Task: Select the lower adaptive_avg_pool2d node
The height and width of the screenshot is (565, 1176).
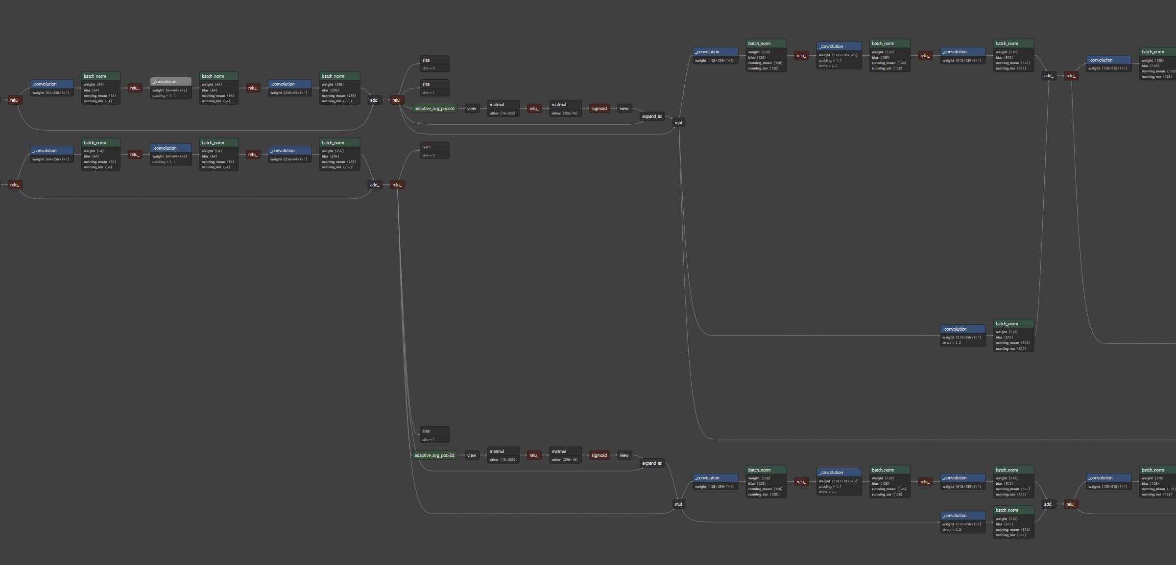Action: [x=434, y=455]
